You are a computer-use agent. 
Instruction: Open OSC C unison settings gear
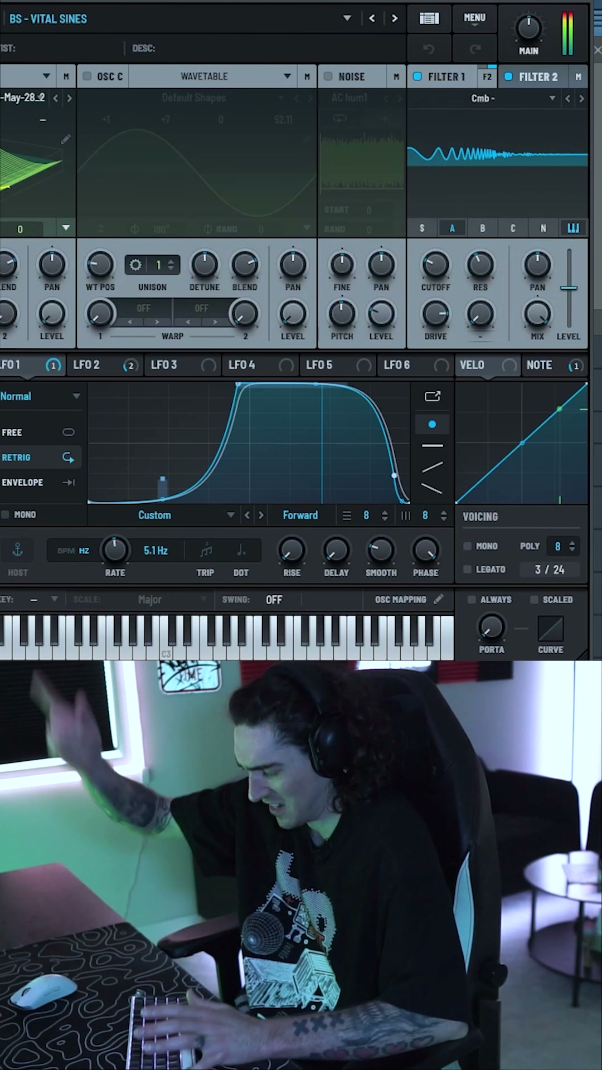pos(135,265)
